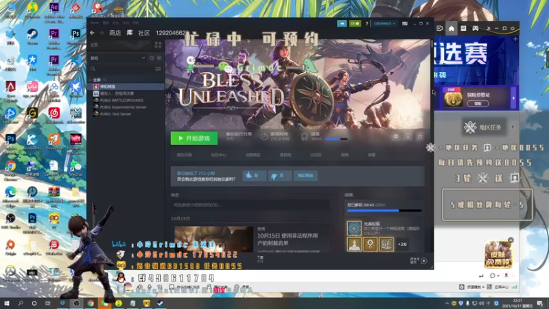Click home icon in right window
The width and height of the screenshot is (549, 309).
pyautogui.click(x=452, y=28)
